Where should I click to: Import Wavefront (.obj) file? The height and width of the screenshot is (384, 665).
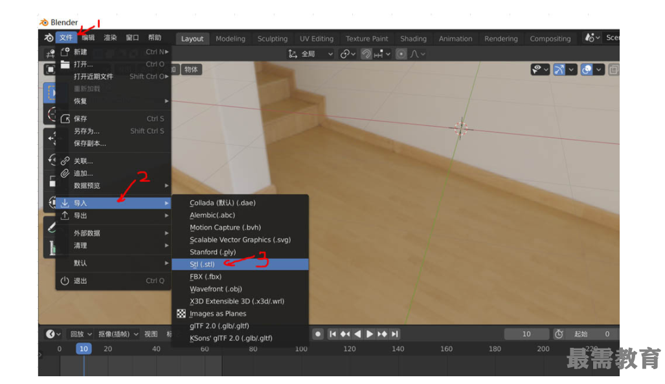pos(240,289)
